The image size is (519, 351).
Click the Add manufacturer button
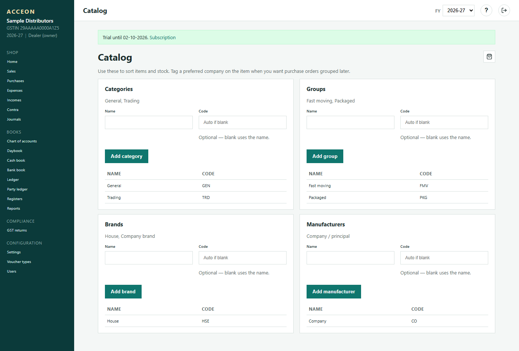tap(334, 291)
